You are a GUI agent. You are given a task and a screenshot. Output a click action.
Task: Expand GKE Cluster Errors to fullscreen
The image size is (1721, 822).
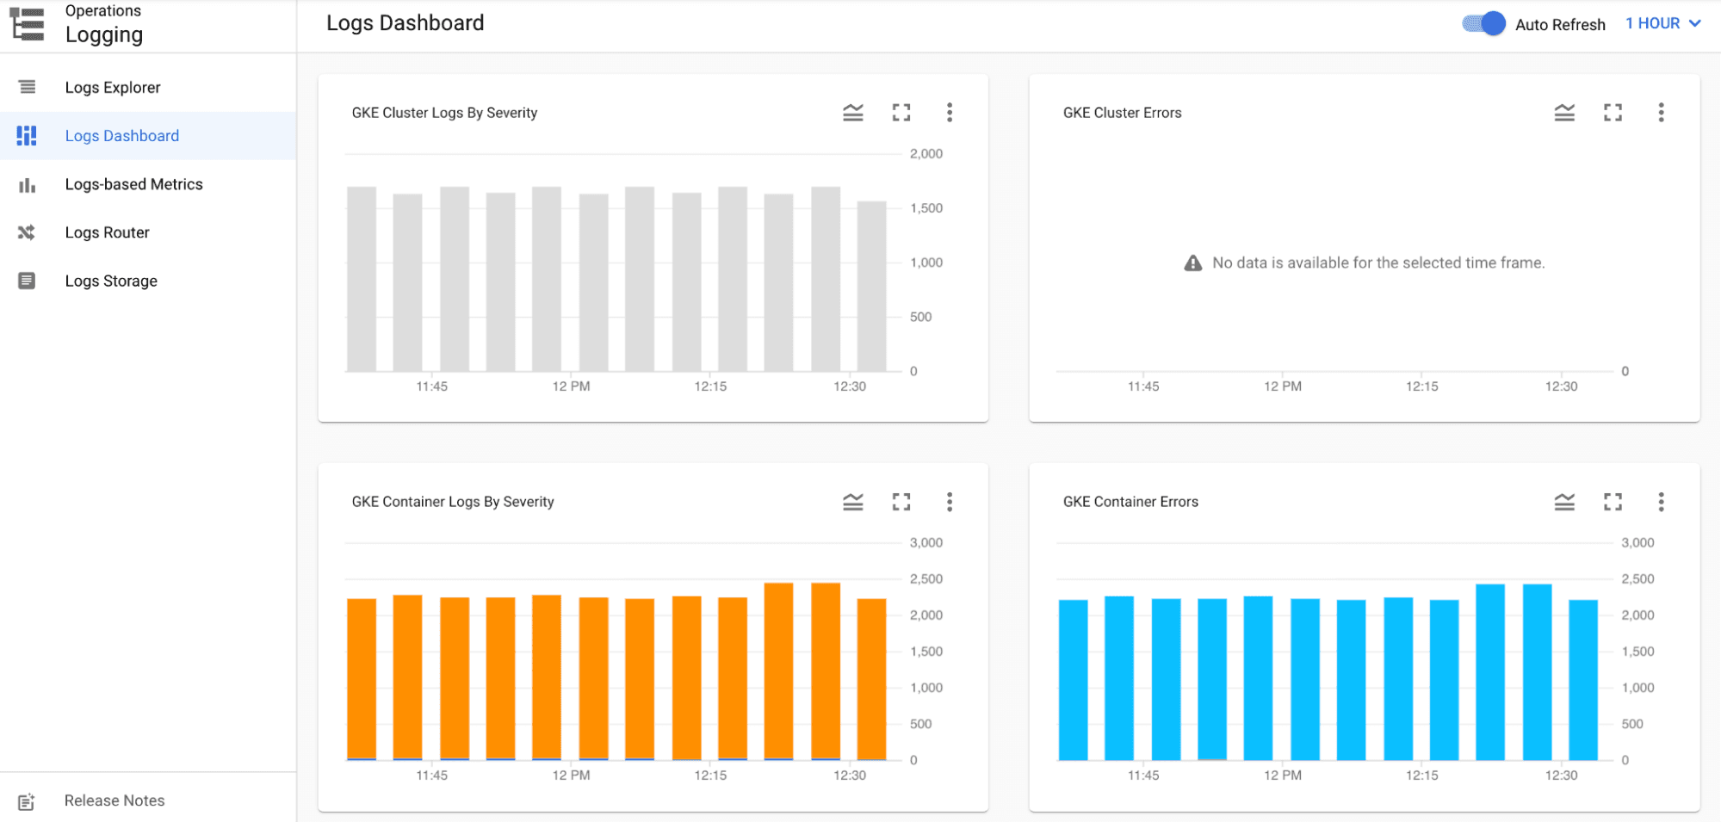[1613, 112]
